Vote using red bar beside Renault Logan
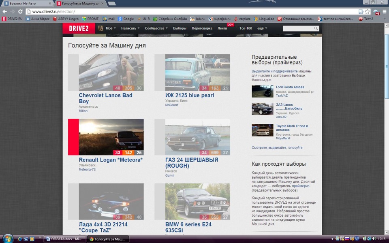Viewport: 389px width, 243px height. 73,137
